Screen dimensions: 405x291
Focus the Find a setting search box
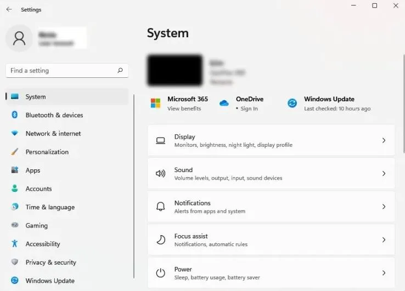tap(67, 71)
